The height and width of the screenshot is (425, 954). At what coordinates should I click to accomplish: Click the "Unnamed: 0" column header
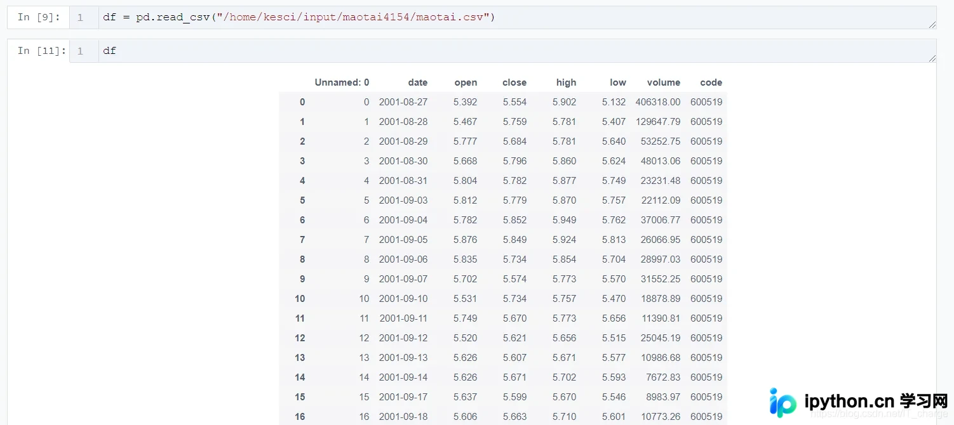[342, 82]
